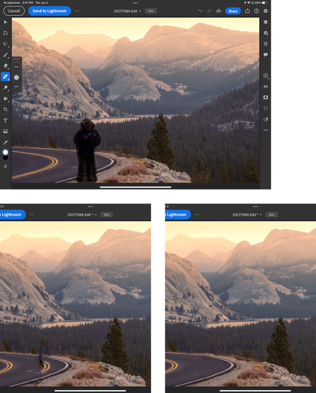
Task: Open DSCF7089-Edit* menu in lower-left screenshot
Action: 82,215
